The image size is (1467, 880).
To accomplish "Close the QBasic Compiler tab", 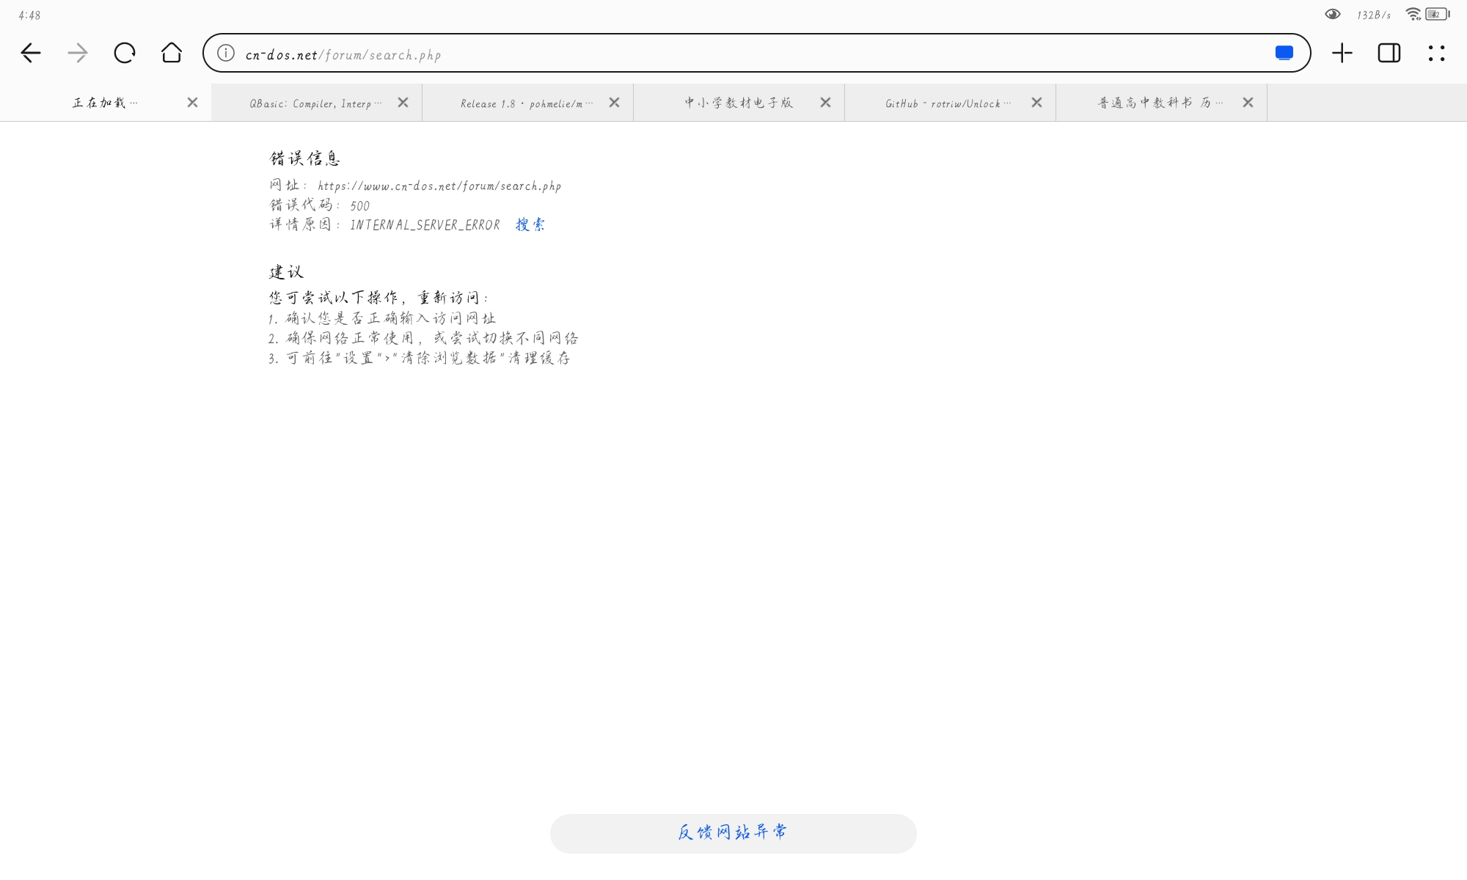I will tap(403, 103).
